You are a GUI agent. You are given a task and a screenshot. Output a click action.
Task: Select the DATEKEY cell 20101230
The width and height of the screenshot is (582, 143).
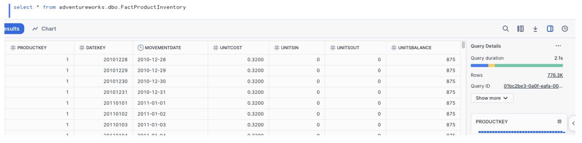104,82
